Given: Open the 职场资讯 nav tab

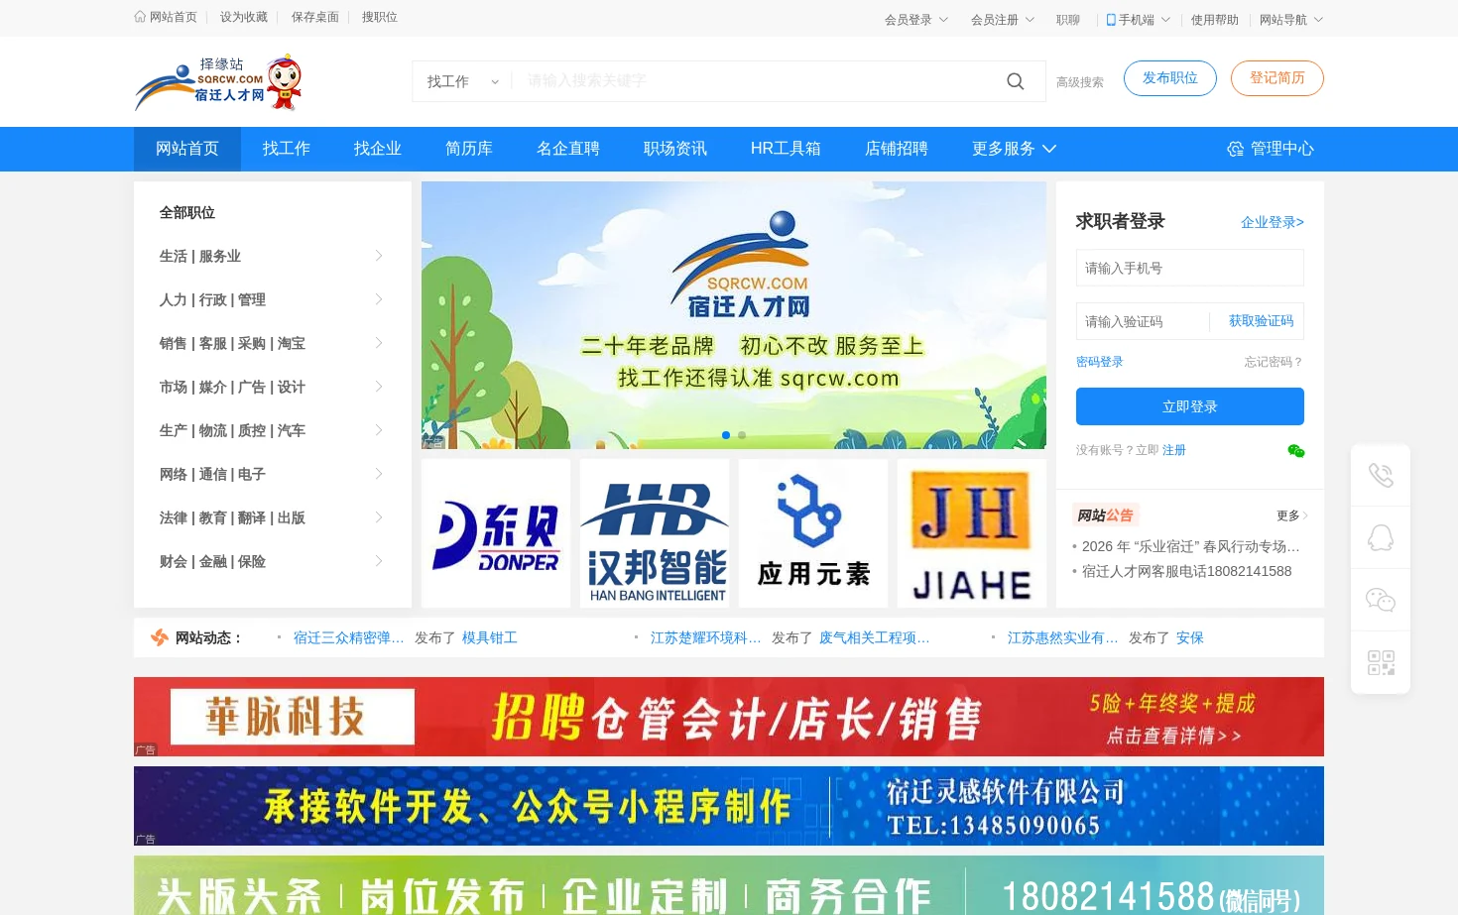Looking at the screenshot, I should 675,149.
